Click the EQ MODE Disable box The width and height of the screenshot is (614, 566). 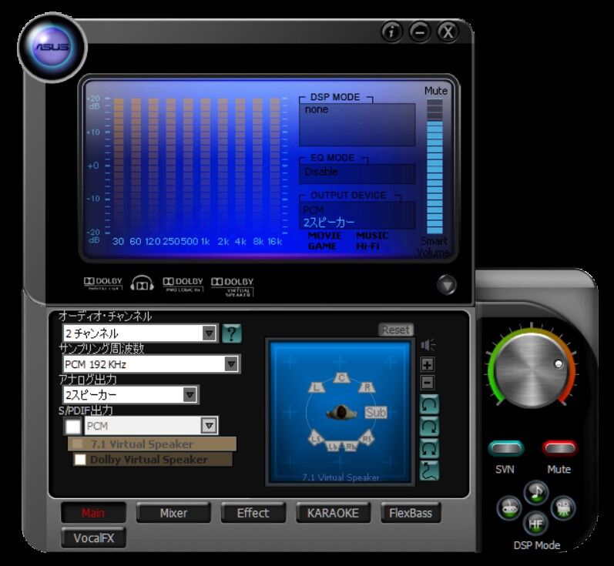click(357, 174)
